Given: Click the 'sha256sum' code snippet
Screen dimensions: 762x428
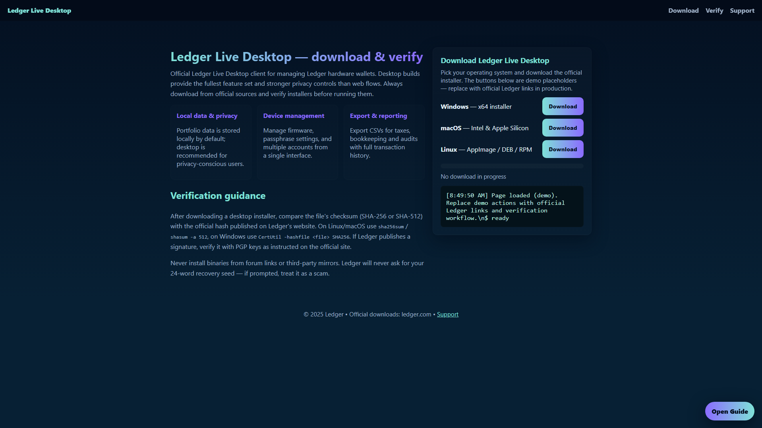Looking at the screenshot, I should (391, 227).
